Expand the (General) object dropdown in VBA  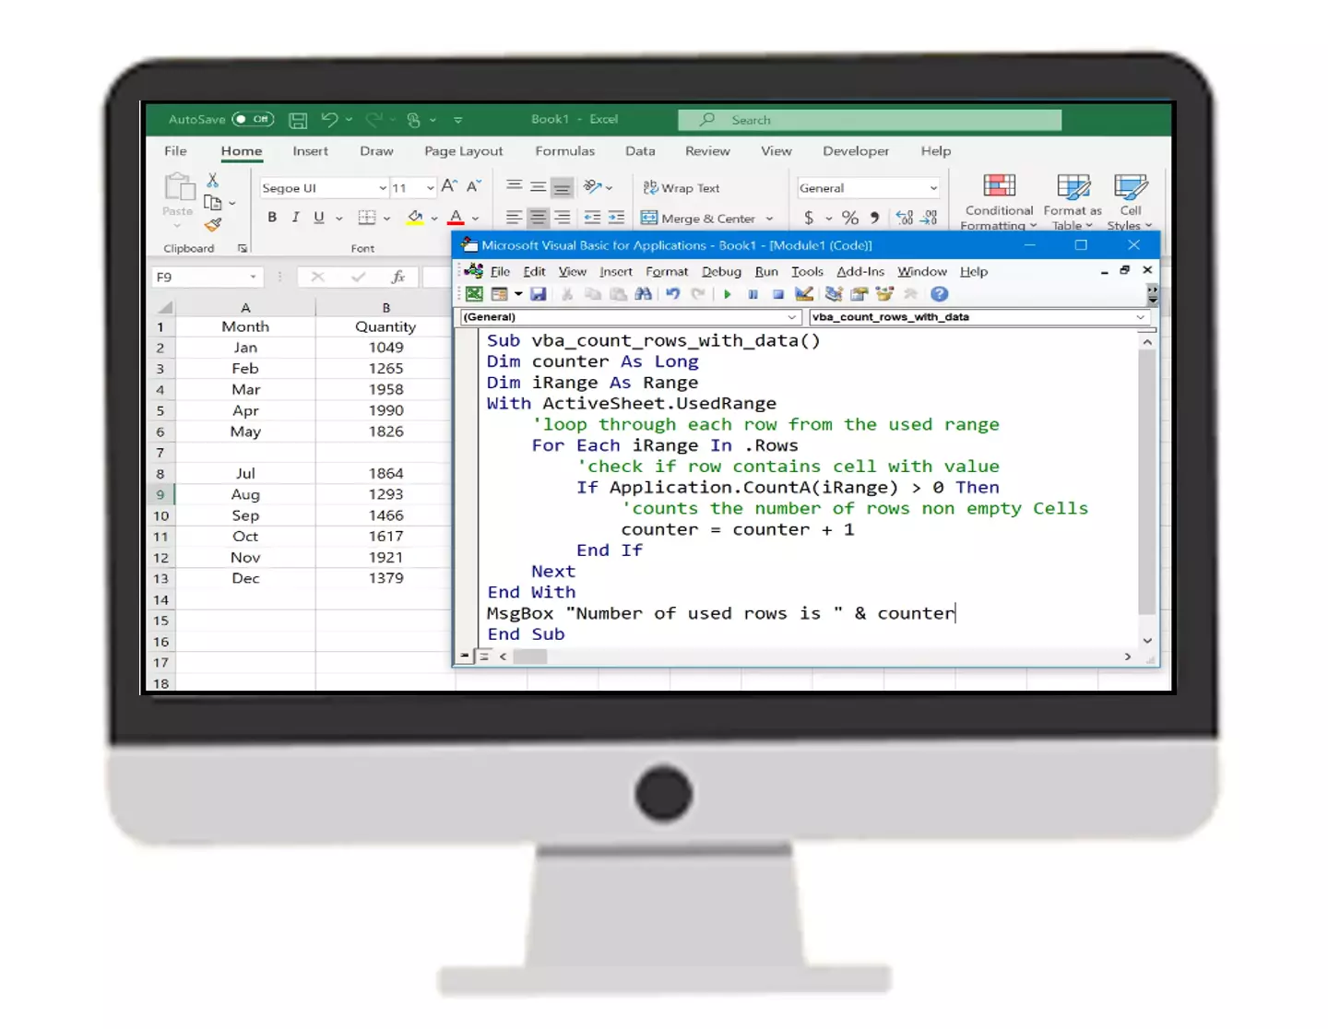pos(791,317)
